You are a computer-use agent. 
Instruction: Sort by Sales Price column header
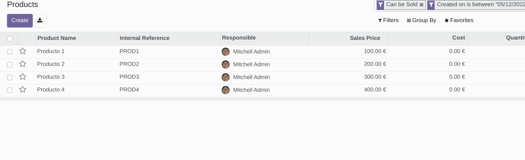click(x=365, y=38)
